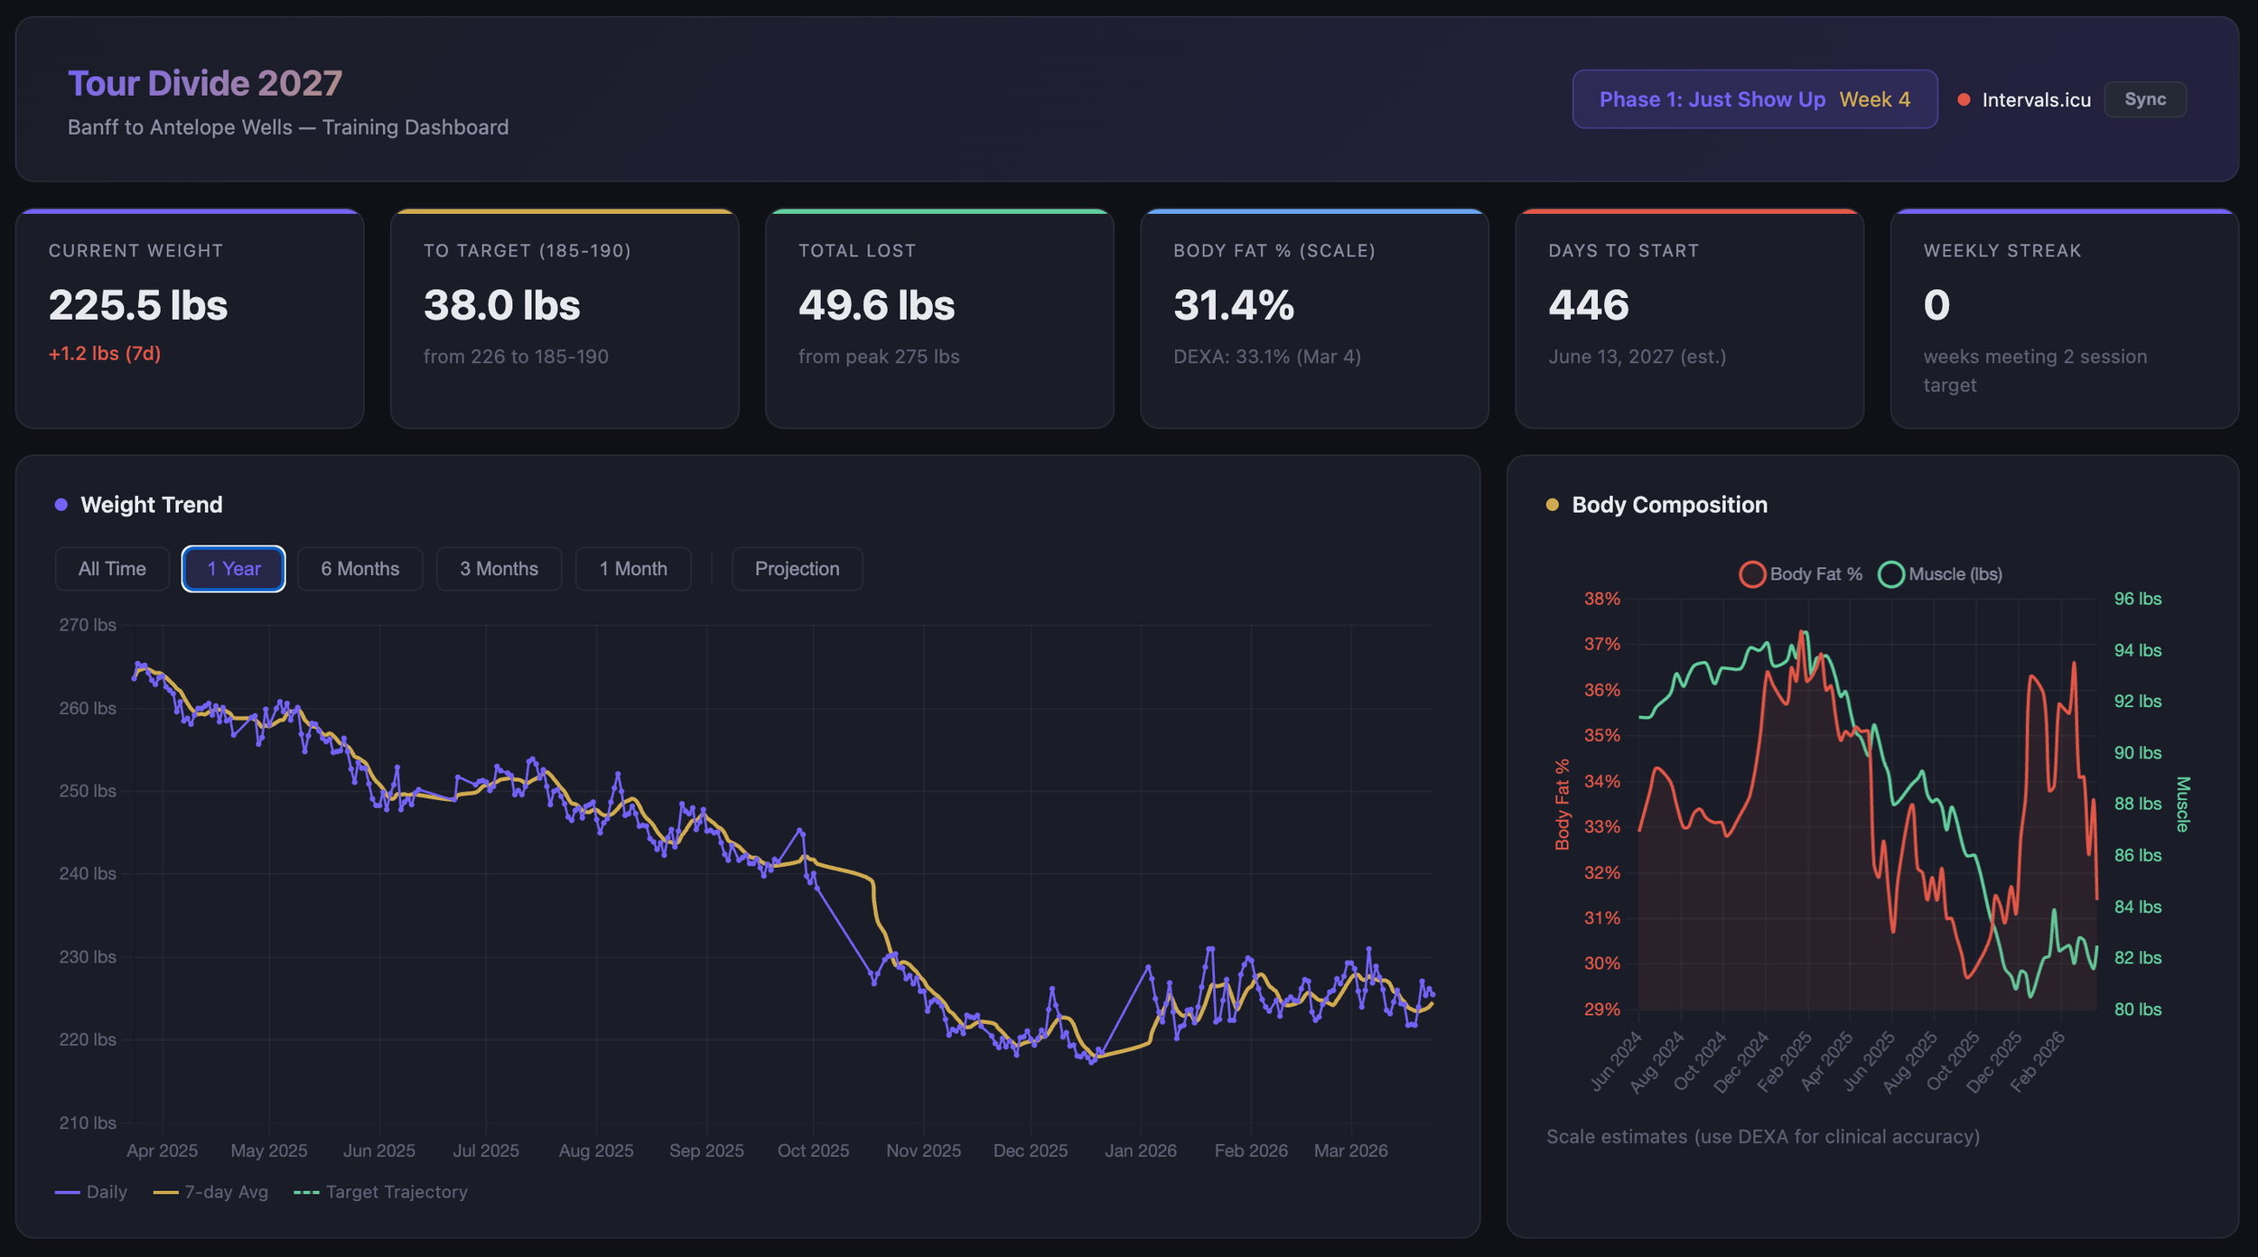Click the Sync button
This screenshot has width=2258, height=1257.
2144,99
